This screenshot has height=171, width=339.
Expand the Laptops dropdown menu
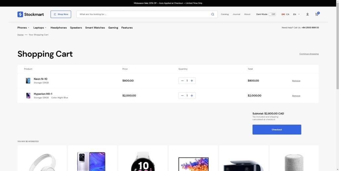40,28
